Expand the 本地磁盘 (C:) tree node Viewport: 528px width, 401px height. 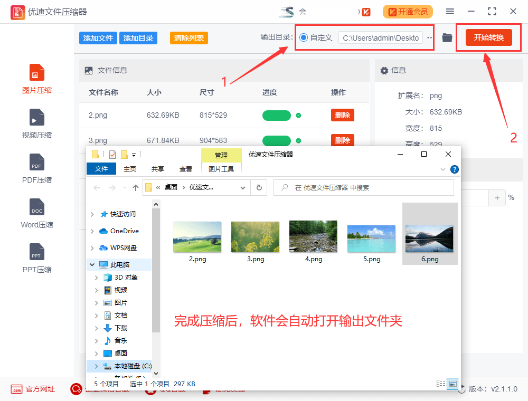(x=96, y=366)
